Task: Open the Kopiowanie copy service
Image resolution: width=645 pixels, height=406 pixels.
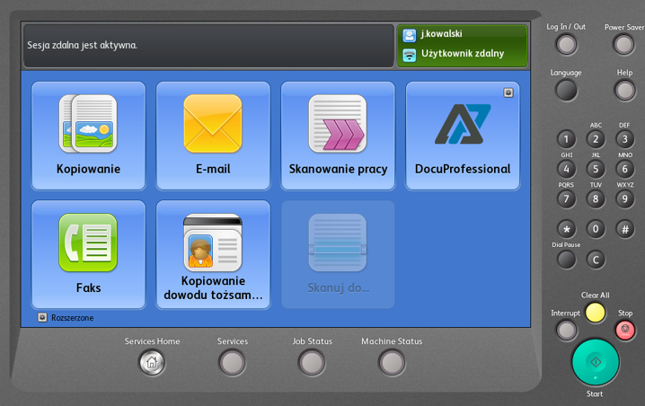Action: pos(88,136)
